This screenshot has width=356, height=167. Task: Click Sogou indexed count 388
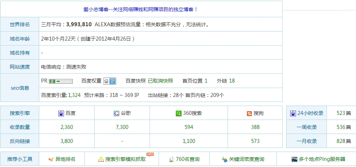coord(255,127)
